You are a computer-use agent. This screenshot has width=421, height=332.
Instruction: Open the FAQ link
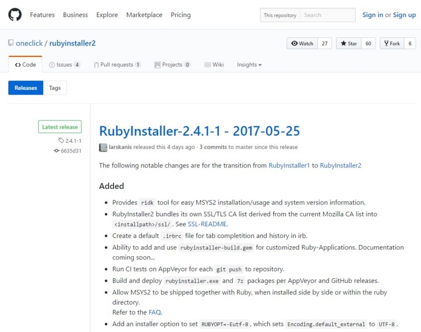click(x=155, y=312)
